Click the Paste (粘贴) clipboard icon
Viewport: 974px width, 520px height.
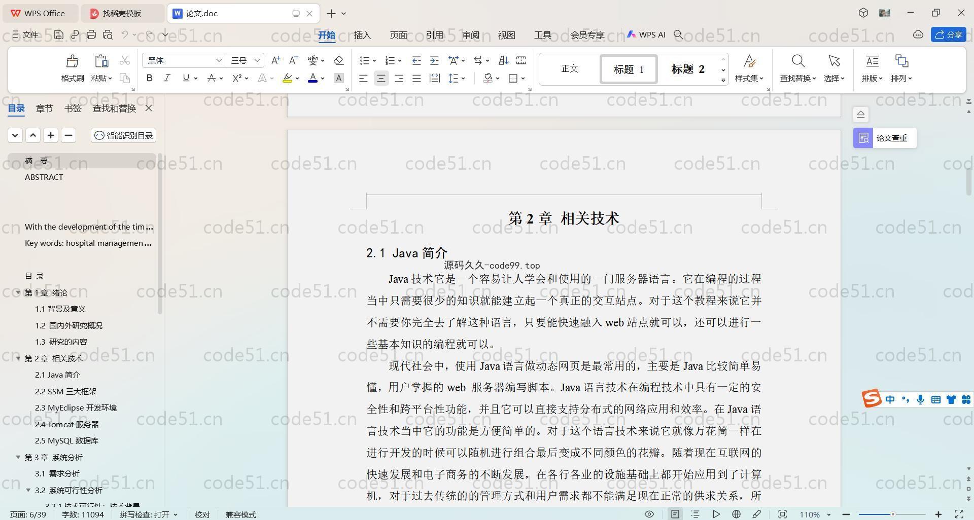(101, 61)
